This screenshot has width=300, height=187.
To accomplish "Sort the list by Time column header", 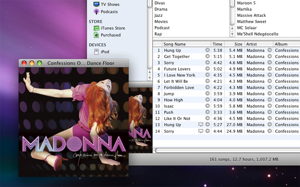I will pyautogui.click(x=217, y=44).
